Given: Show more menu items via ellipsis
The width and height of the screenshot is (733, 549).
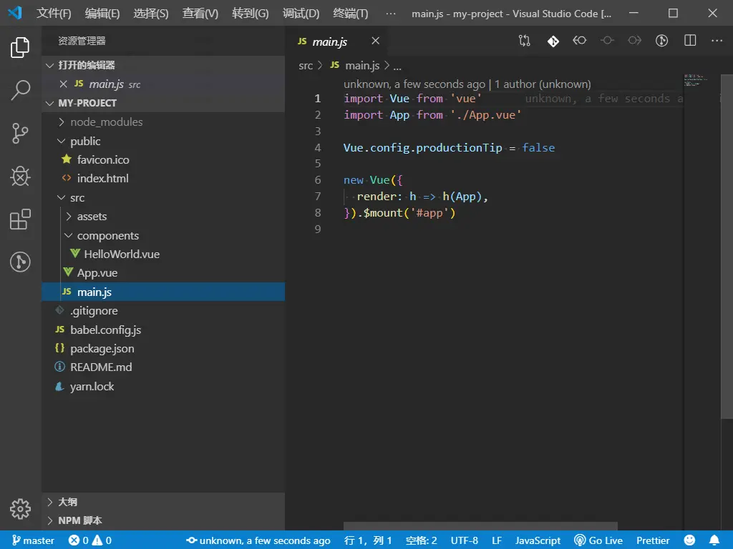Looking at the screenshot, I should [x=391, y=13].
